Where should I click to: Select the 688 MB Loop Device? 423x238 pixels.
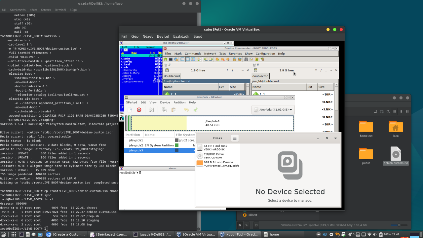pyautogui.click(x=218, y=164)
